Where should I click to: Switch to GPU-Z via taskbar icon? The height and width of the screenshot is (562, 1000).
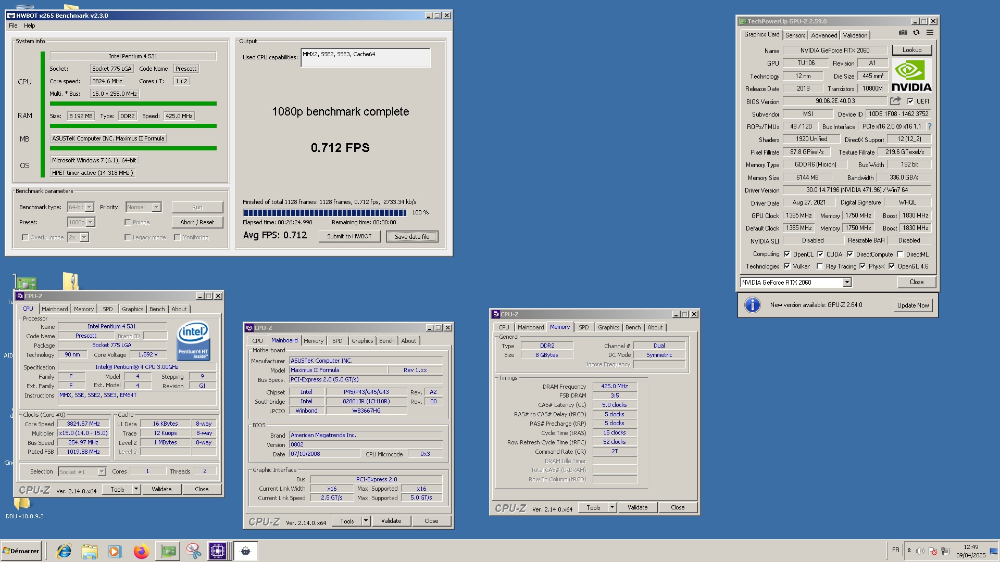coord(168,551)
